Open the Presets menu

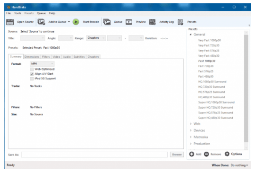pos(29,13)
